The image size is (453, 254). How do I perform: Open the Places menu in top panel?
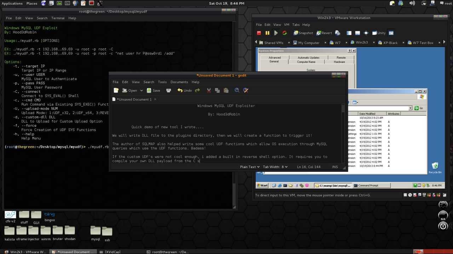pyautogui.click(x=31, y=3)
